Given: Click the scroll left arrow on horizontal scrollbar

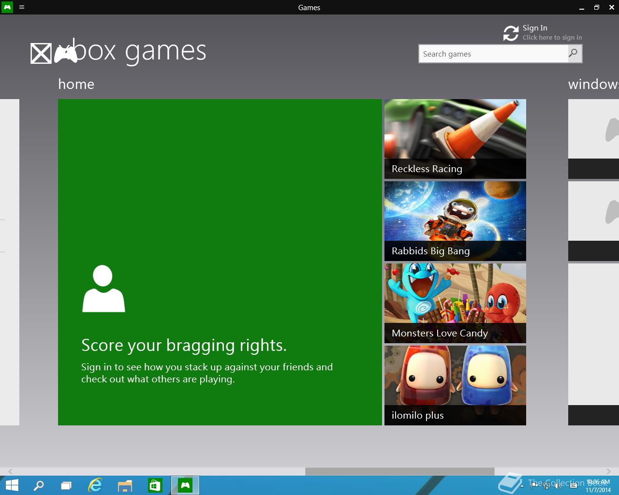Looking at the screenshot, I should click(10, 471).
